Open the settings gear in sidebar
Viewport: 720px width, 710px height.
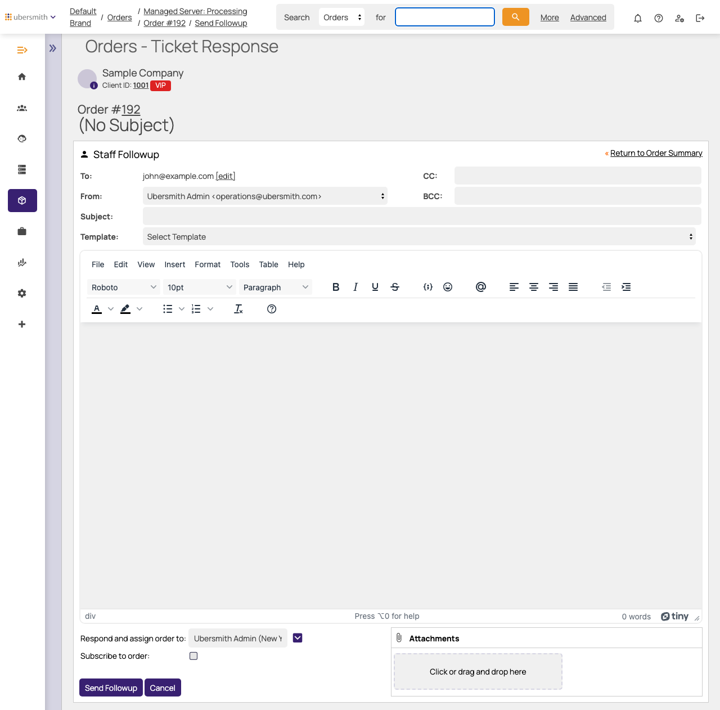click(22, 293)
